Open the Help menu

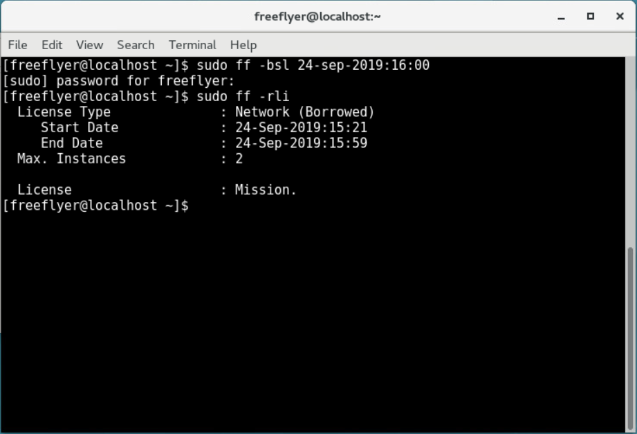click(x=243, y=45)
